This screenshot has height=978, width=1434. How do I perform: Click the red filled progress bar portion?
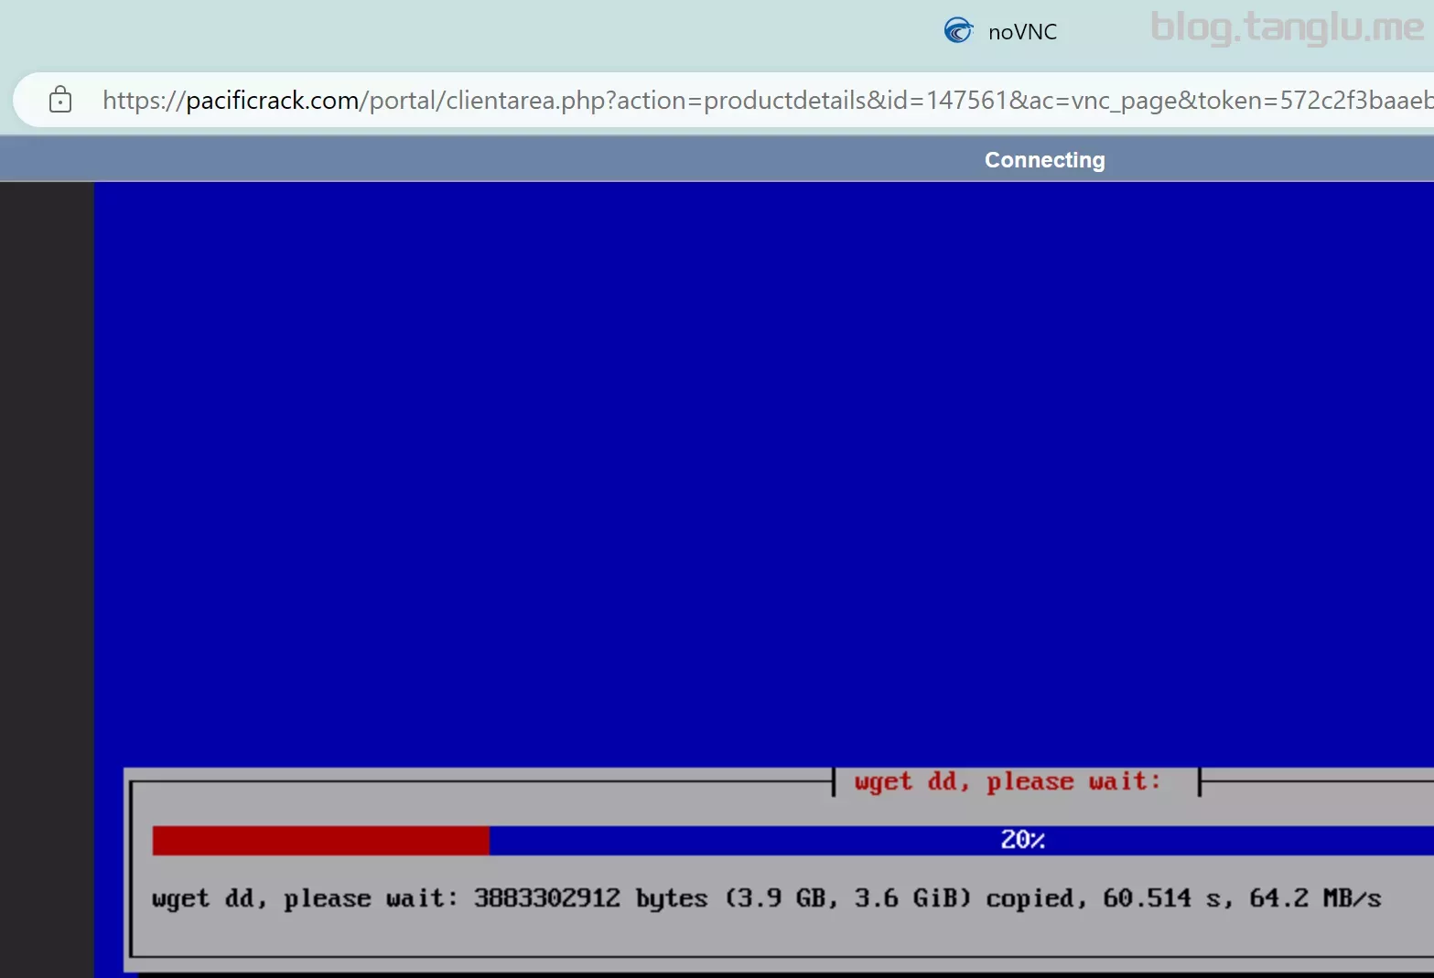(320, 840)
